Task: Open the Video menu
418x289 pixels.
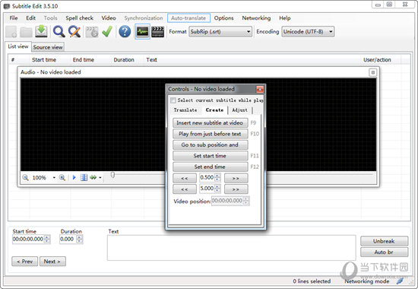Action: 109,18
